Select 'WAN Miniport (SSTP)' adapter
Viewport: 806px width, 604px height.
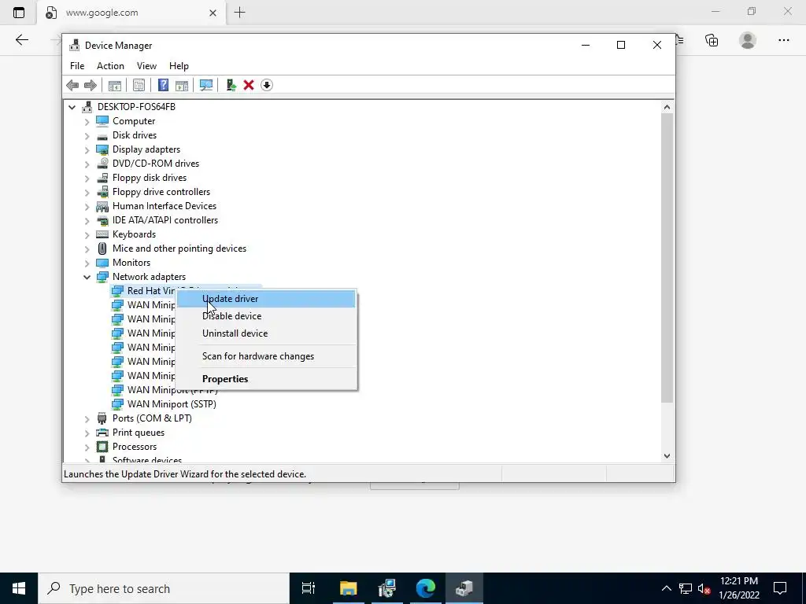point(172,404)
